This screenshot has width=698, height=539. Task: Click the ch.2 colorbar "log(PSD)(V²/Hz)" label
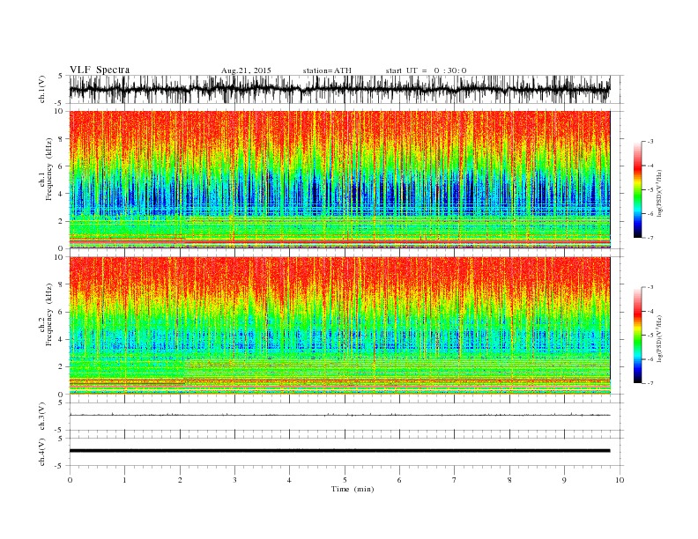point(659,338)
